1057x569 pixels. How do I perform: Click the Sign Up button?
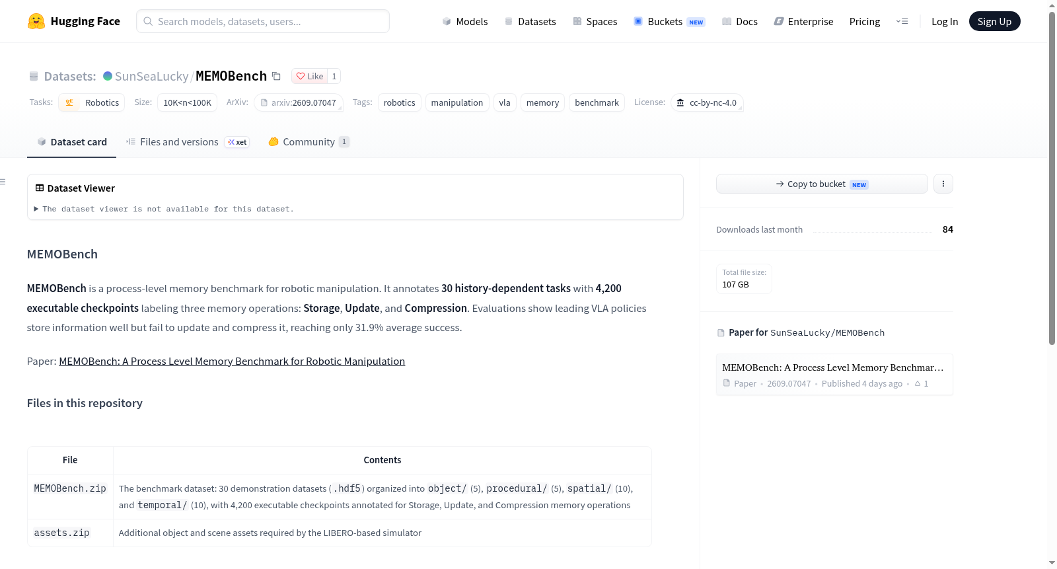tap(994, 21)
